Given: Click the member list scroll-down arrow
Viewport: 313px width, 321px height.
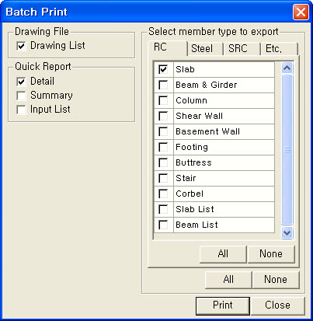Looking at the screenshot, I should point(287,232).
